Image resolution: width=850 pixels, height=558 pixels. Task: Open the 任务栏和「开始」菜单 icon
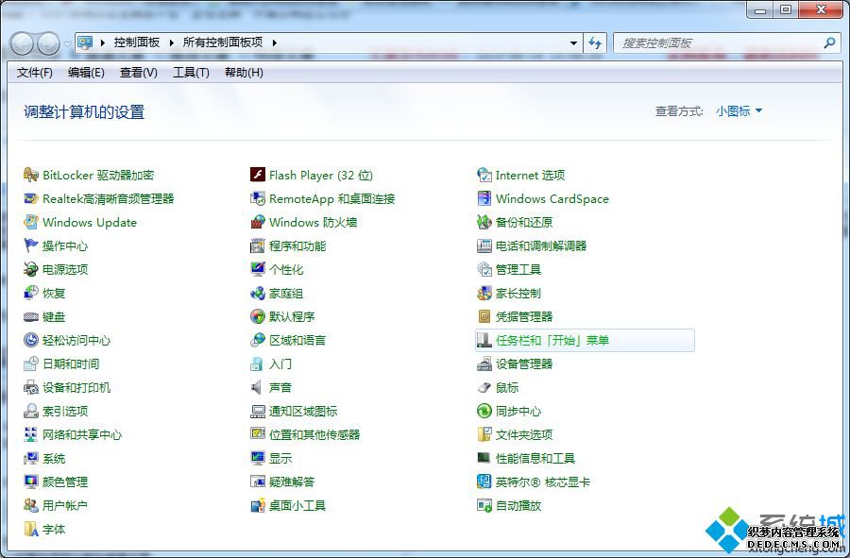[484, 340]
